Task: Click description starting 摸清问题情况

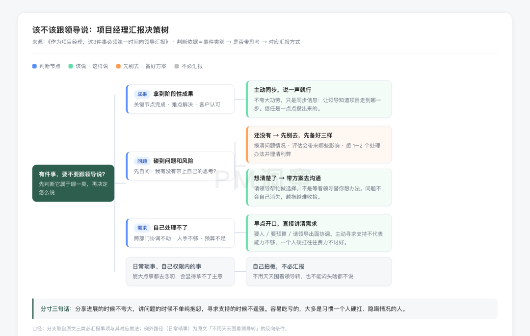Action: point(317,150)
